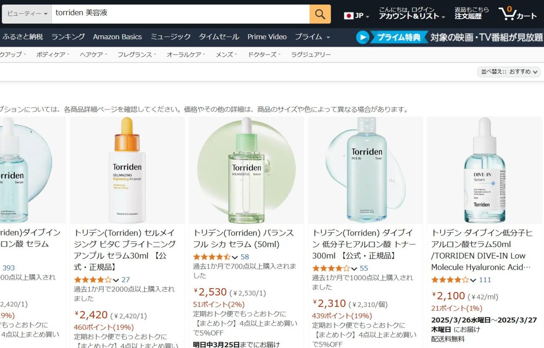Click the orange search magnifier button
The width and height of the screenshot is (544, 348).
pos(320,14)
